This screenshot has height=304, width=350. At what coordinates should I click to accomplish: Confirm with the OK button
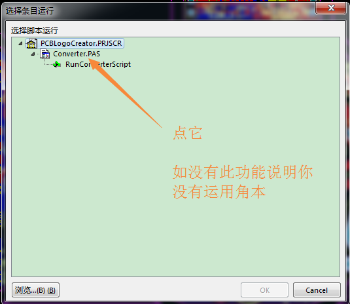pyautogui.click(x=264, y=290)
